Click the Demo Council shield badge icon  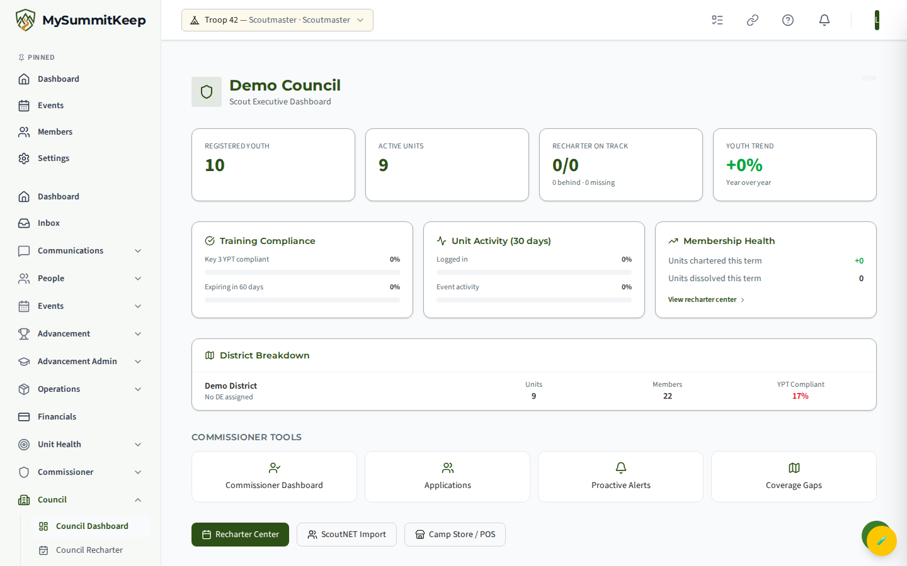207,92
